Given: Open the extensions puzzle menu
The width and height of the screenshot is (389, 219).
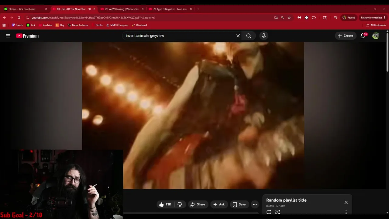Looking at the screenshot, I should (314, 18).
